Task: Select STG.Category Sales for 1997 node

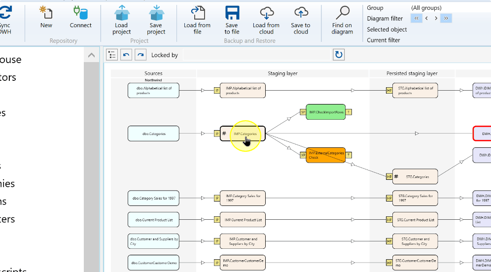Action: pos(415,198)
